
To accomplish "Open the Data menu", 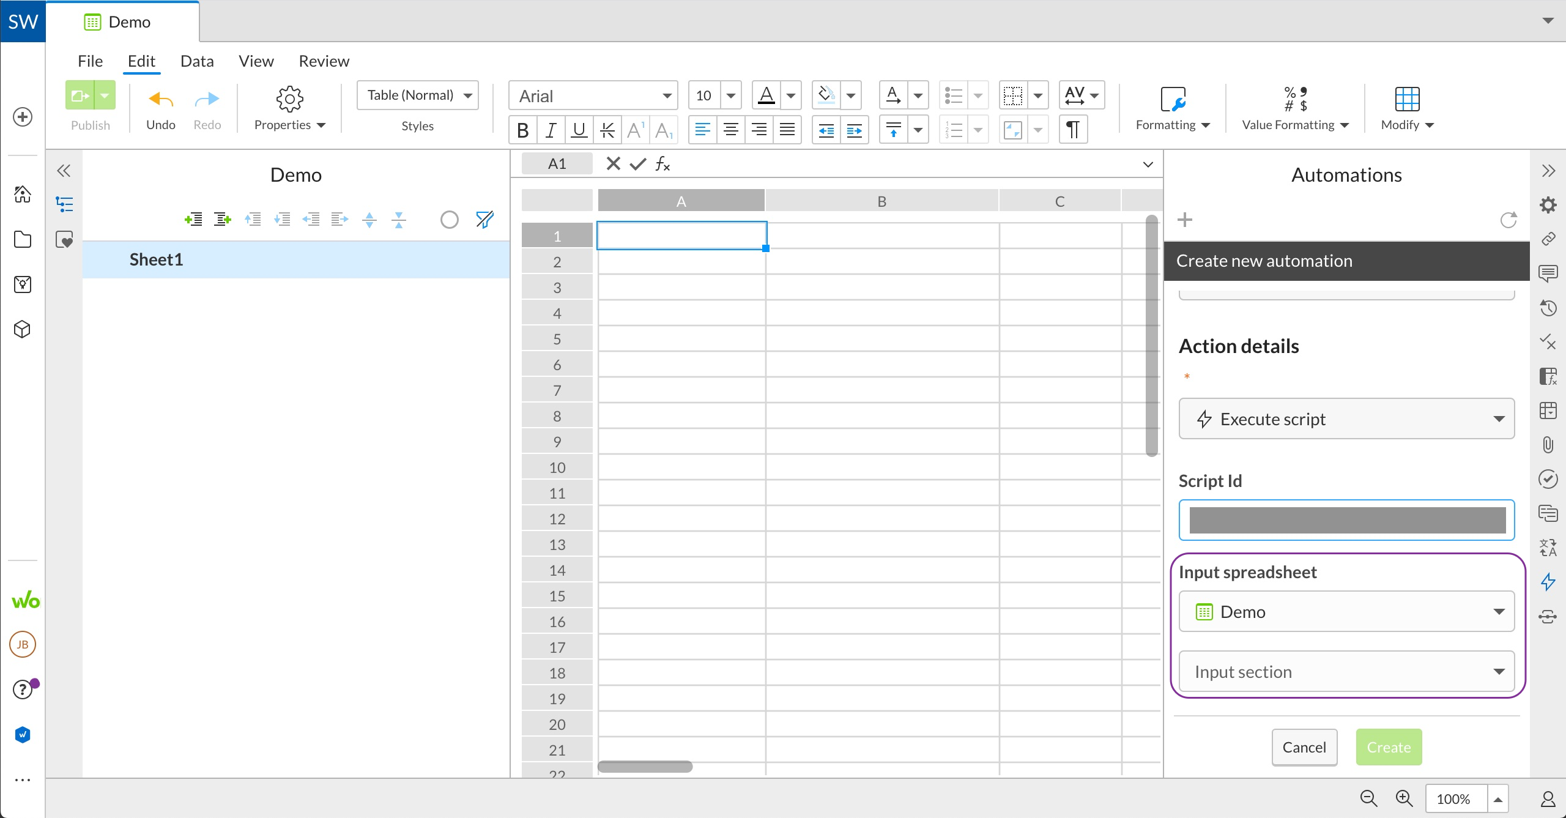I will [x=196, y=61].
